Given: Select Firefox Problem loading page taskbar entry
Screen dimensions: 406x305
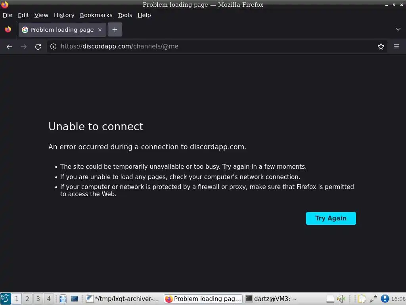Looking at the screenshot, I should pyautogui.click(x=203, y=299).
